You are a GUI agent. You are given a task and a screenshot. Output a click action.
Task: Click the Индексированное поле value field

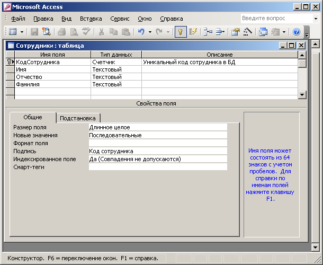click(x=158, y=159)
